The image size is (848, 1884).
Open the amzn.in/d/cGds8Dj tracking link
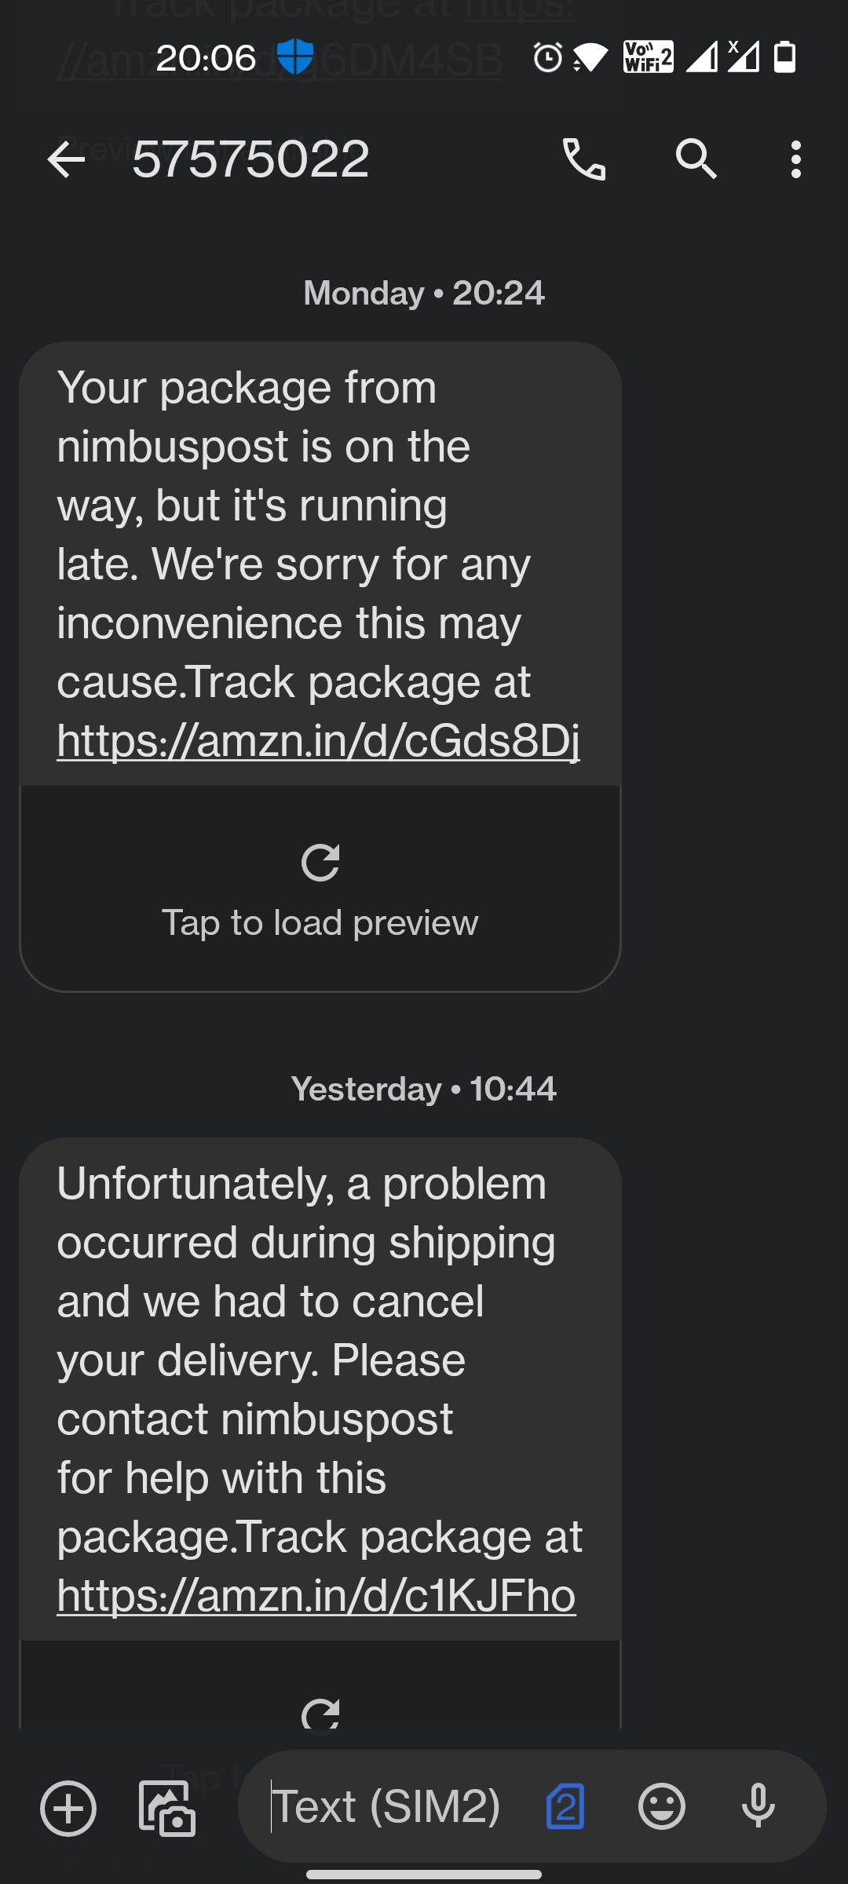coord(318,741)
